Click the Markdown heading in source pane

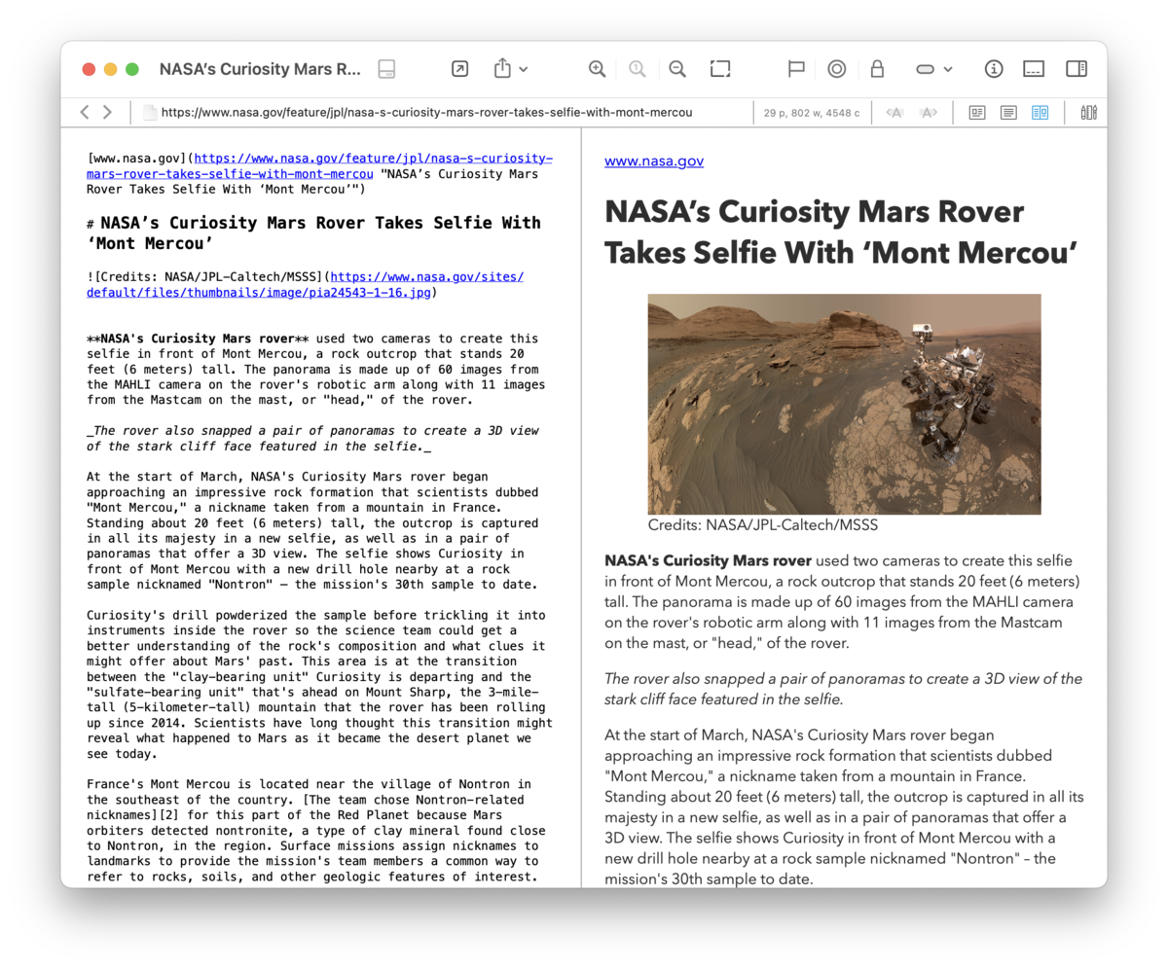313,232
